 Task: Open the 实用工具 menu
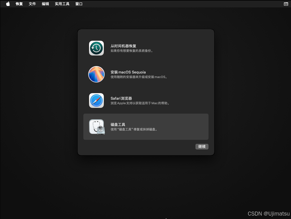(x=62, y=4)
